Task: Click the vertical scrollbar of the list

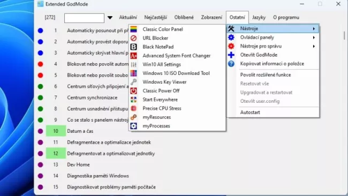Action: pos(344,35)
